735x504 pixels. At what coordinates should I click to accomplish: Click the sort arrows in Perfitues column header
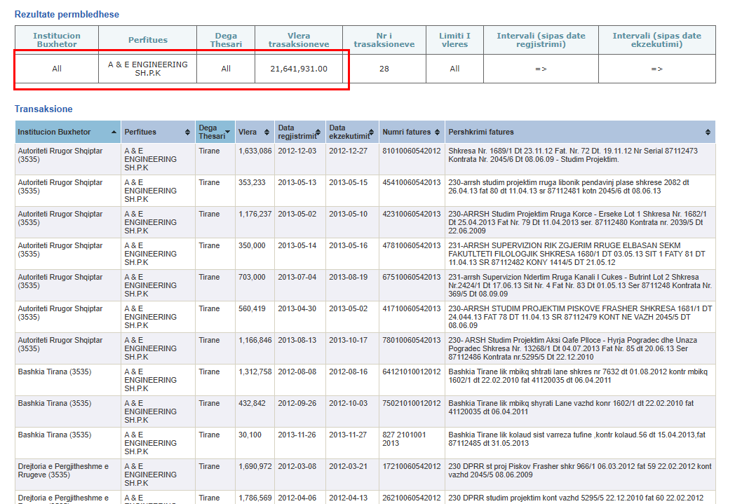pyautogui.click(x=187, y=132)
